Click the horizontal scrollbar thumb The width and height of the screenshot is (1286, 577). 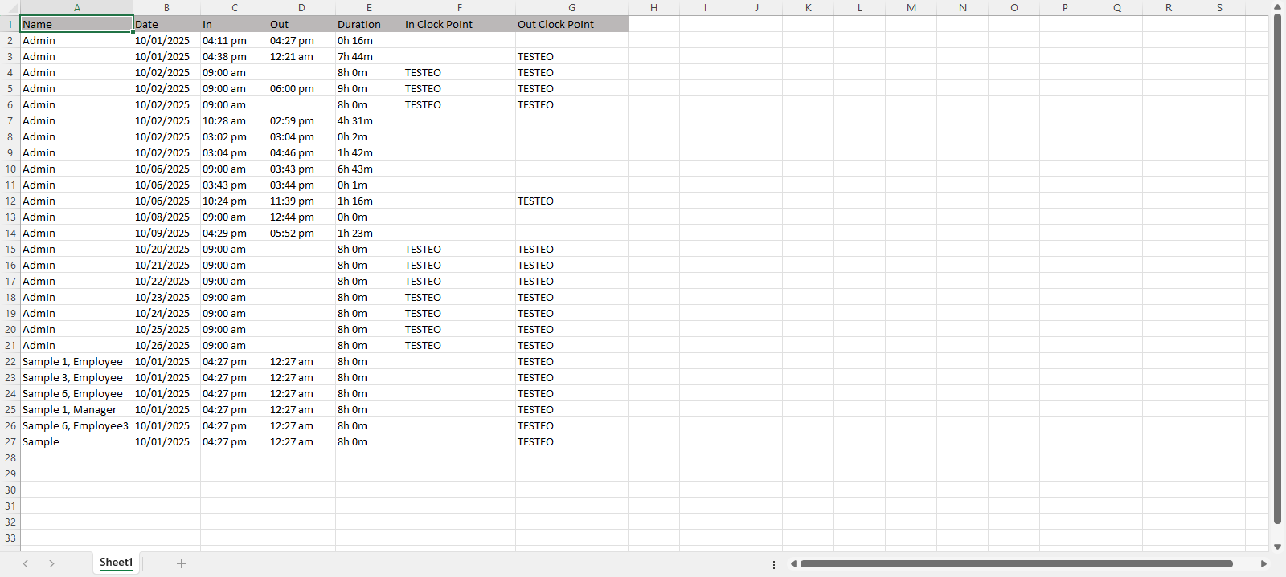point(1016,563)
